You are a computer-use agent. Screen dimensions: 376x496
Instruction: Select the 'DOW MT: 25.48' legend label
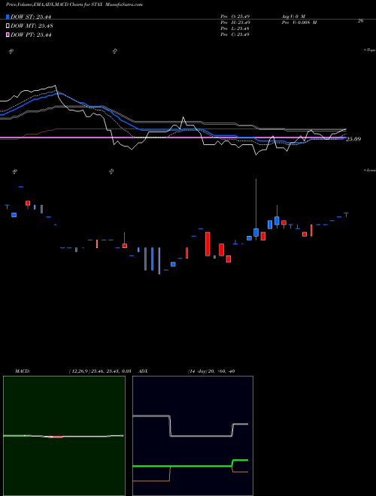[32, 26]
